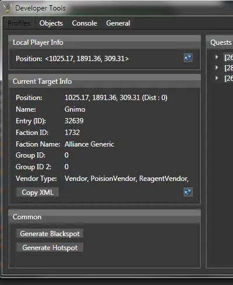Screen dimensions: 233x285
Task: Click the Developer Tools window icon
Action: [x=7, y=8]
